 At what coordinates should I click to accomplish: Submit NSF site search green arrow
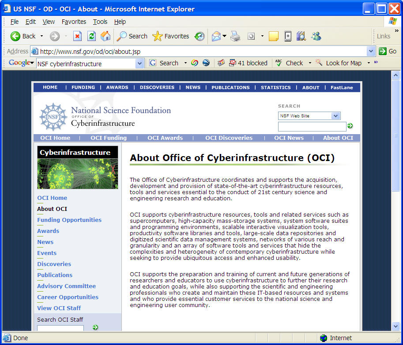pos(350,126)
